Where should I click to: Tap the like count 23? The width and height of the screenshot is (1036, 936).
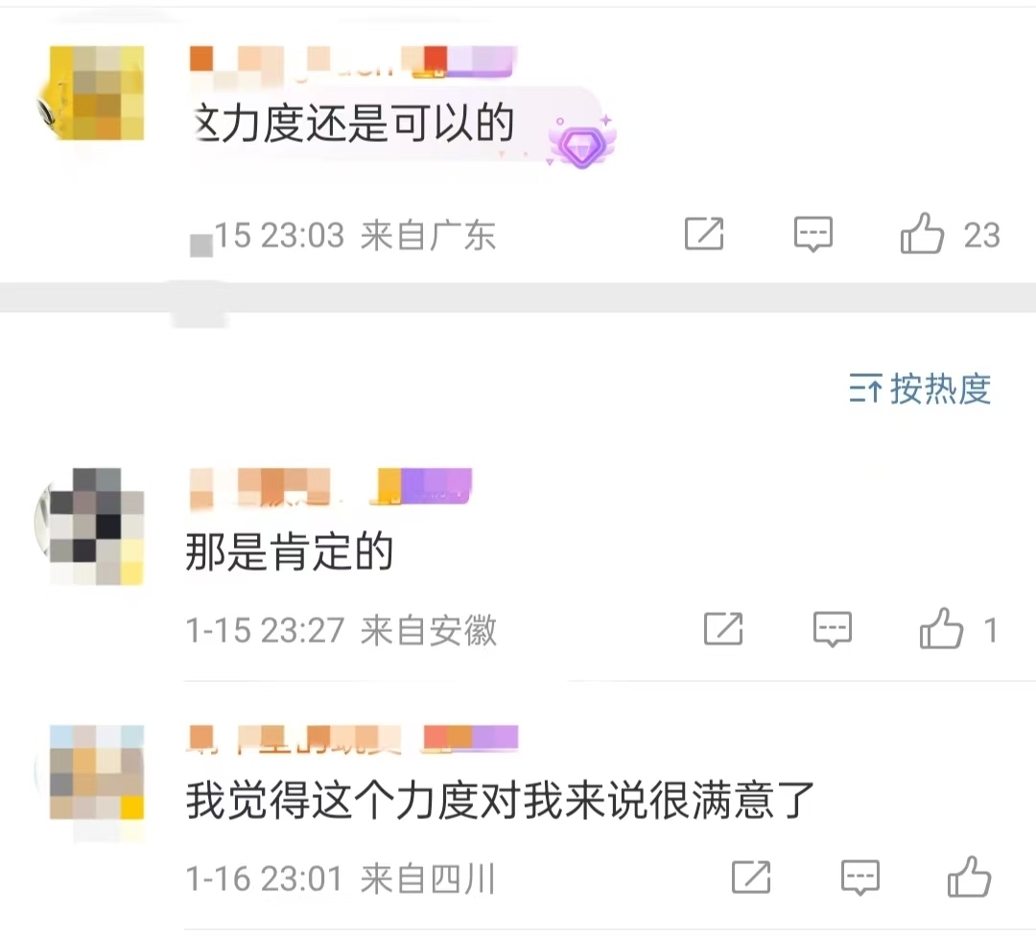(x=982, y=235)
